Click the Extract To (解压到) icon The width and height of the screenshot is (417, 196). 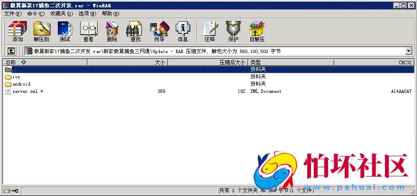[x=41, y=31]
